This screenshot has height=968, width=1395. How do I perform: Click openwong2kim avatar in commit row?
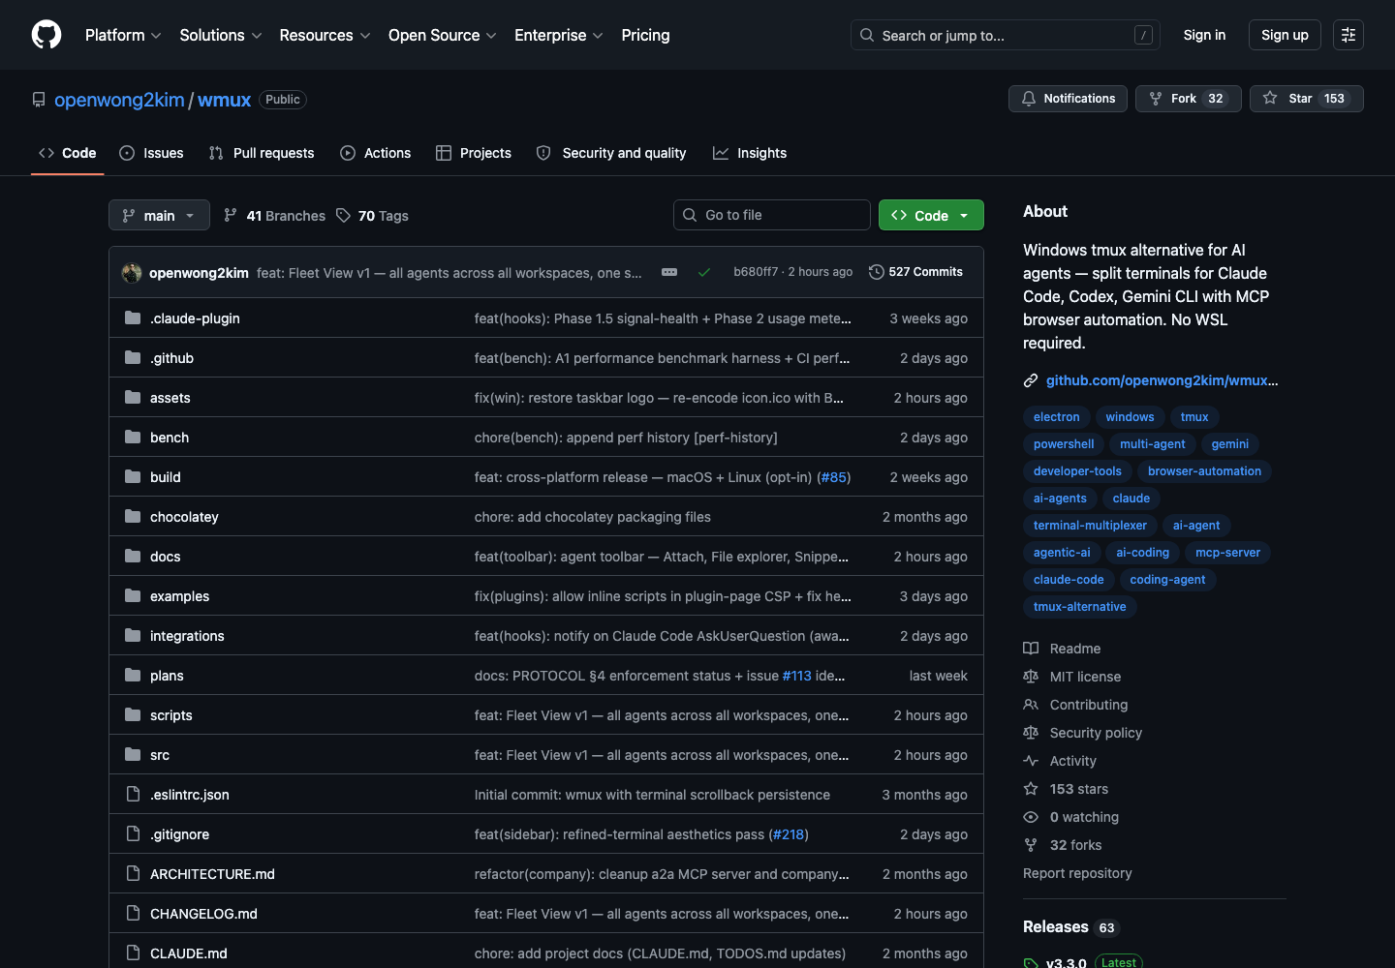point(132,273)
